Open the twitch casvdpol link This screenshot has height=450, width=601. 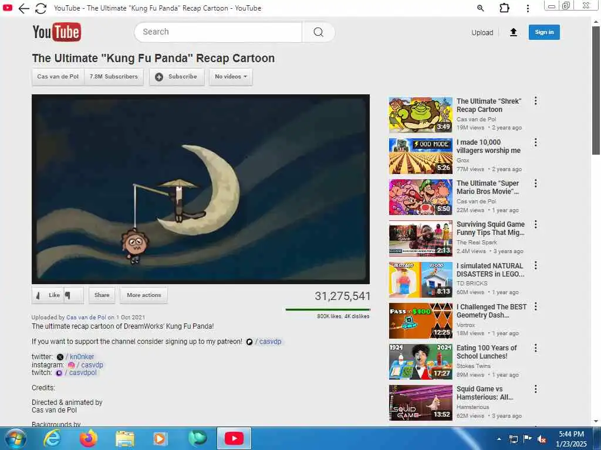[x=76, y=373]
